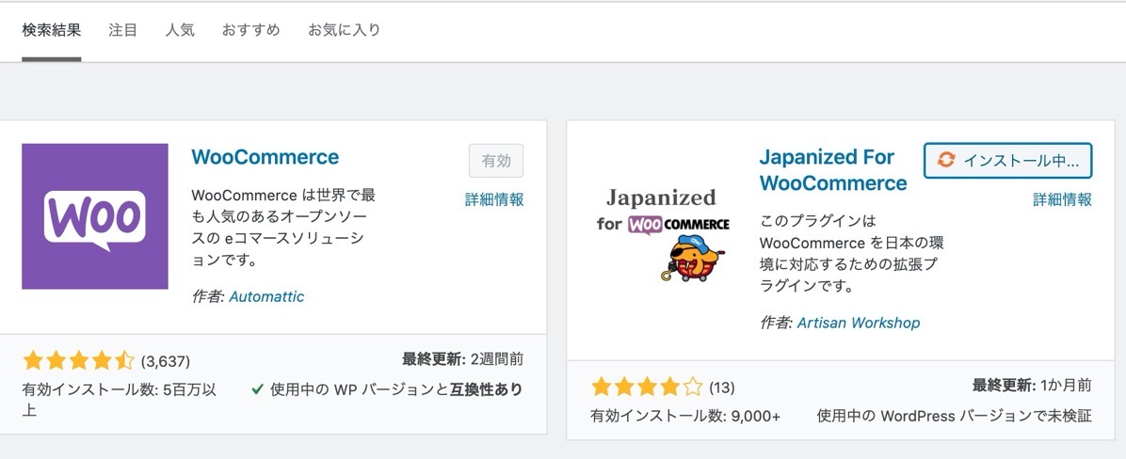The image size is (1126, 459).
Task: Go to the お気に入り tab
Action: pos(344,31)
